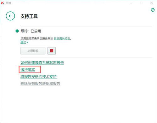The height and width of the screenshot is (123, 157).
Task: Open the 数据提供规范 terms link
Action: tap(62, 38)
